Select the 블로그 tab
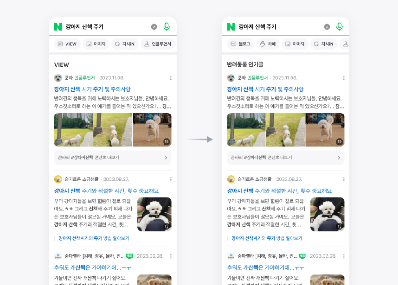 [x=241, y=44]
